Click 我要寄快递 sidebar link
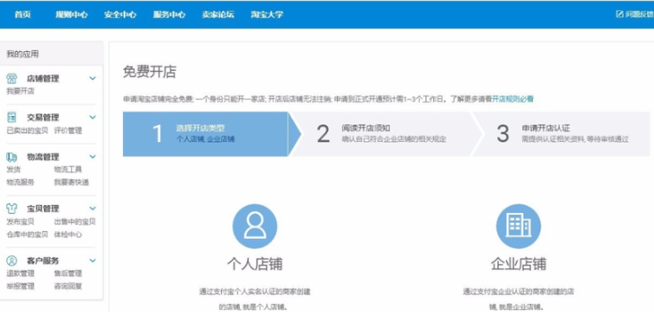Viewport: 654px width, 316px height. tap(71, 182)
